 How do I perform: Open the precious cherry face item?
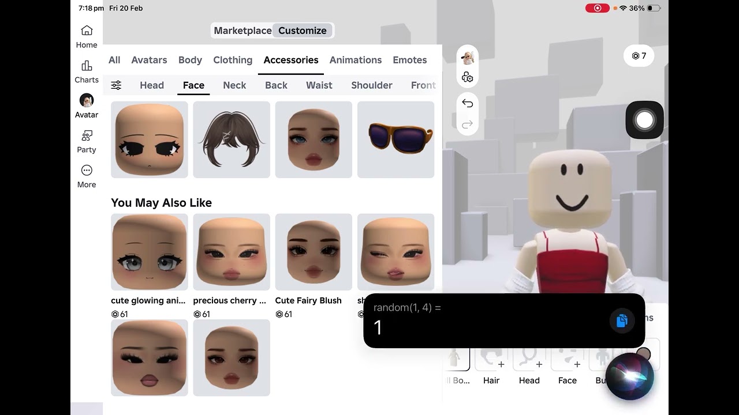[232, 252]
